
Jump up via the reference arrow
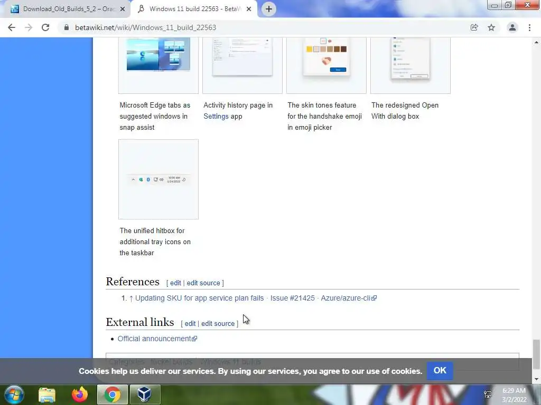(x=131, y=298)
